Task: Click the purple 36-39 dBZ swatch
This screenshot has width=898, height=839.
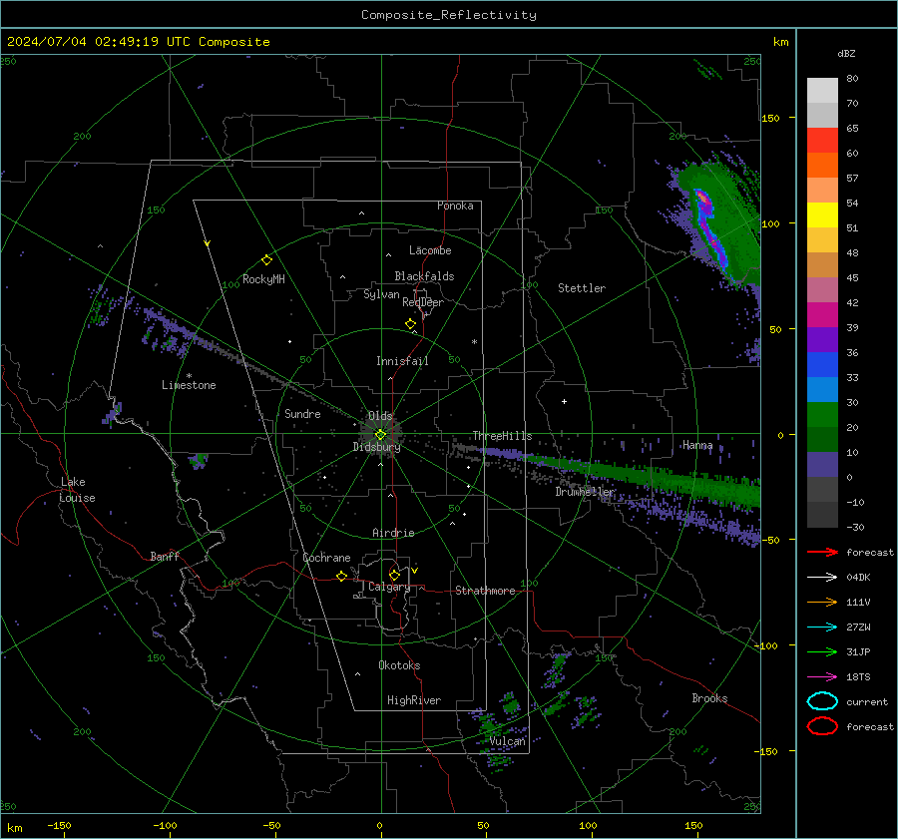Action: coord(822,340)
